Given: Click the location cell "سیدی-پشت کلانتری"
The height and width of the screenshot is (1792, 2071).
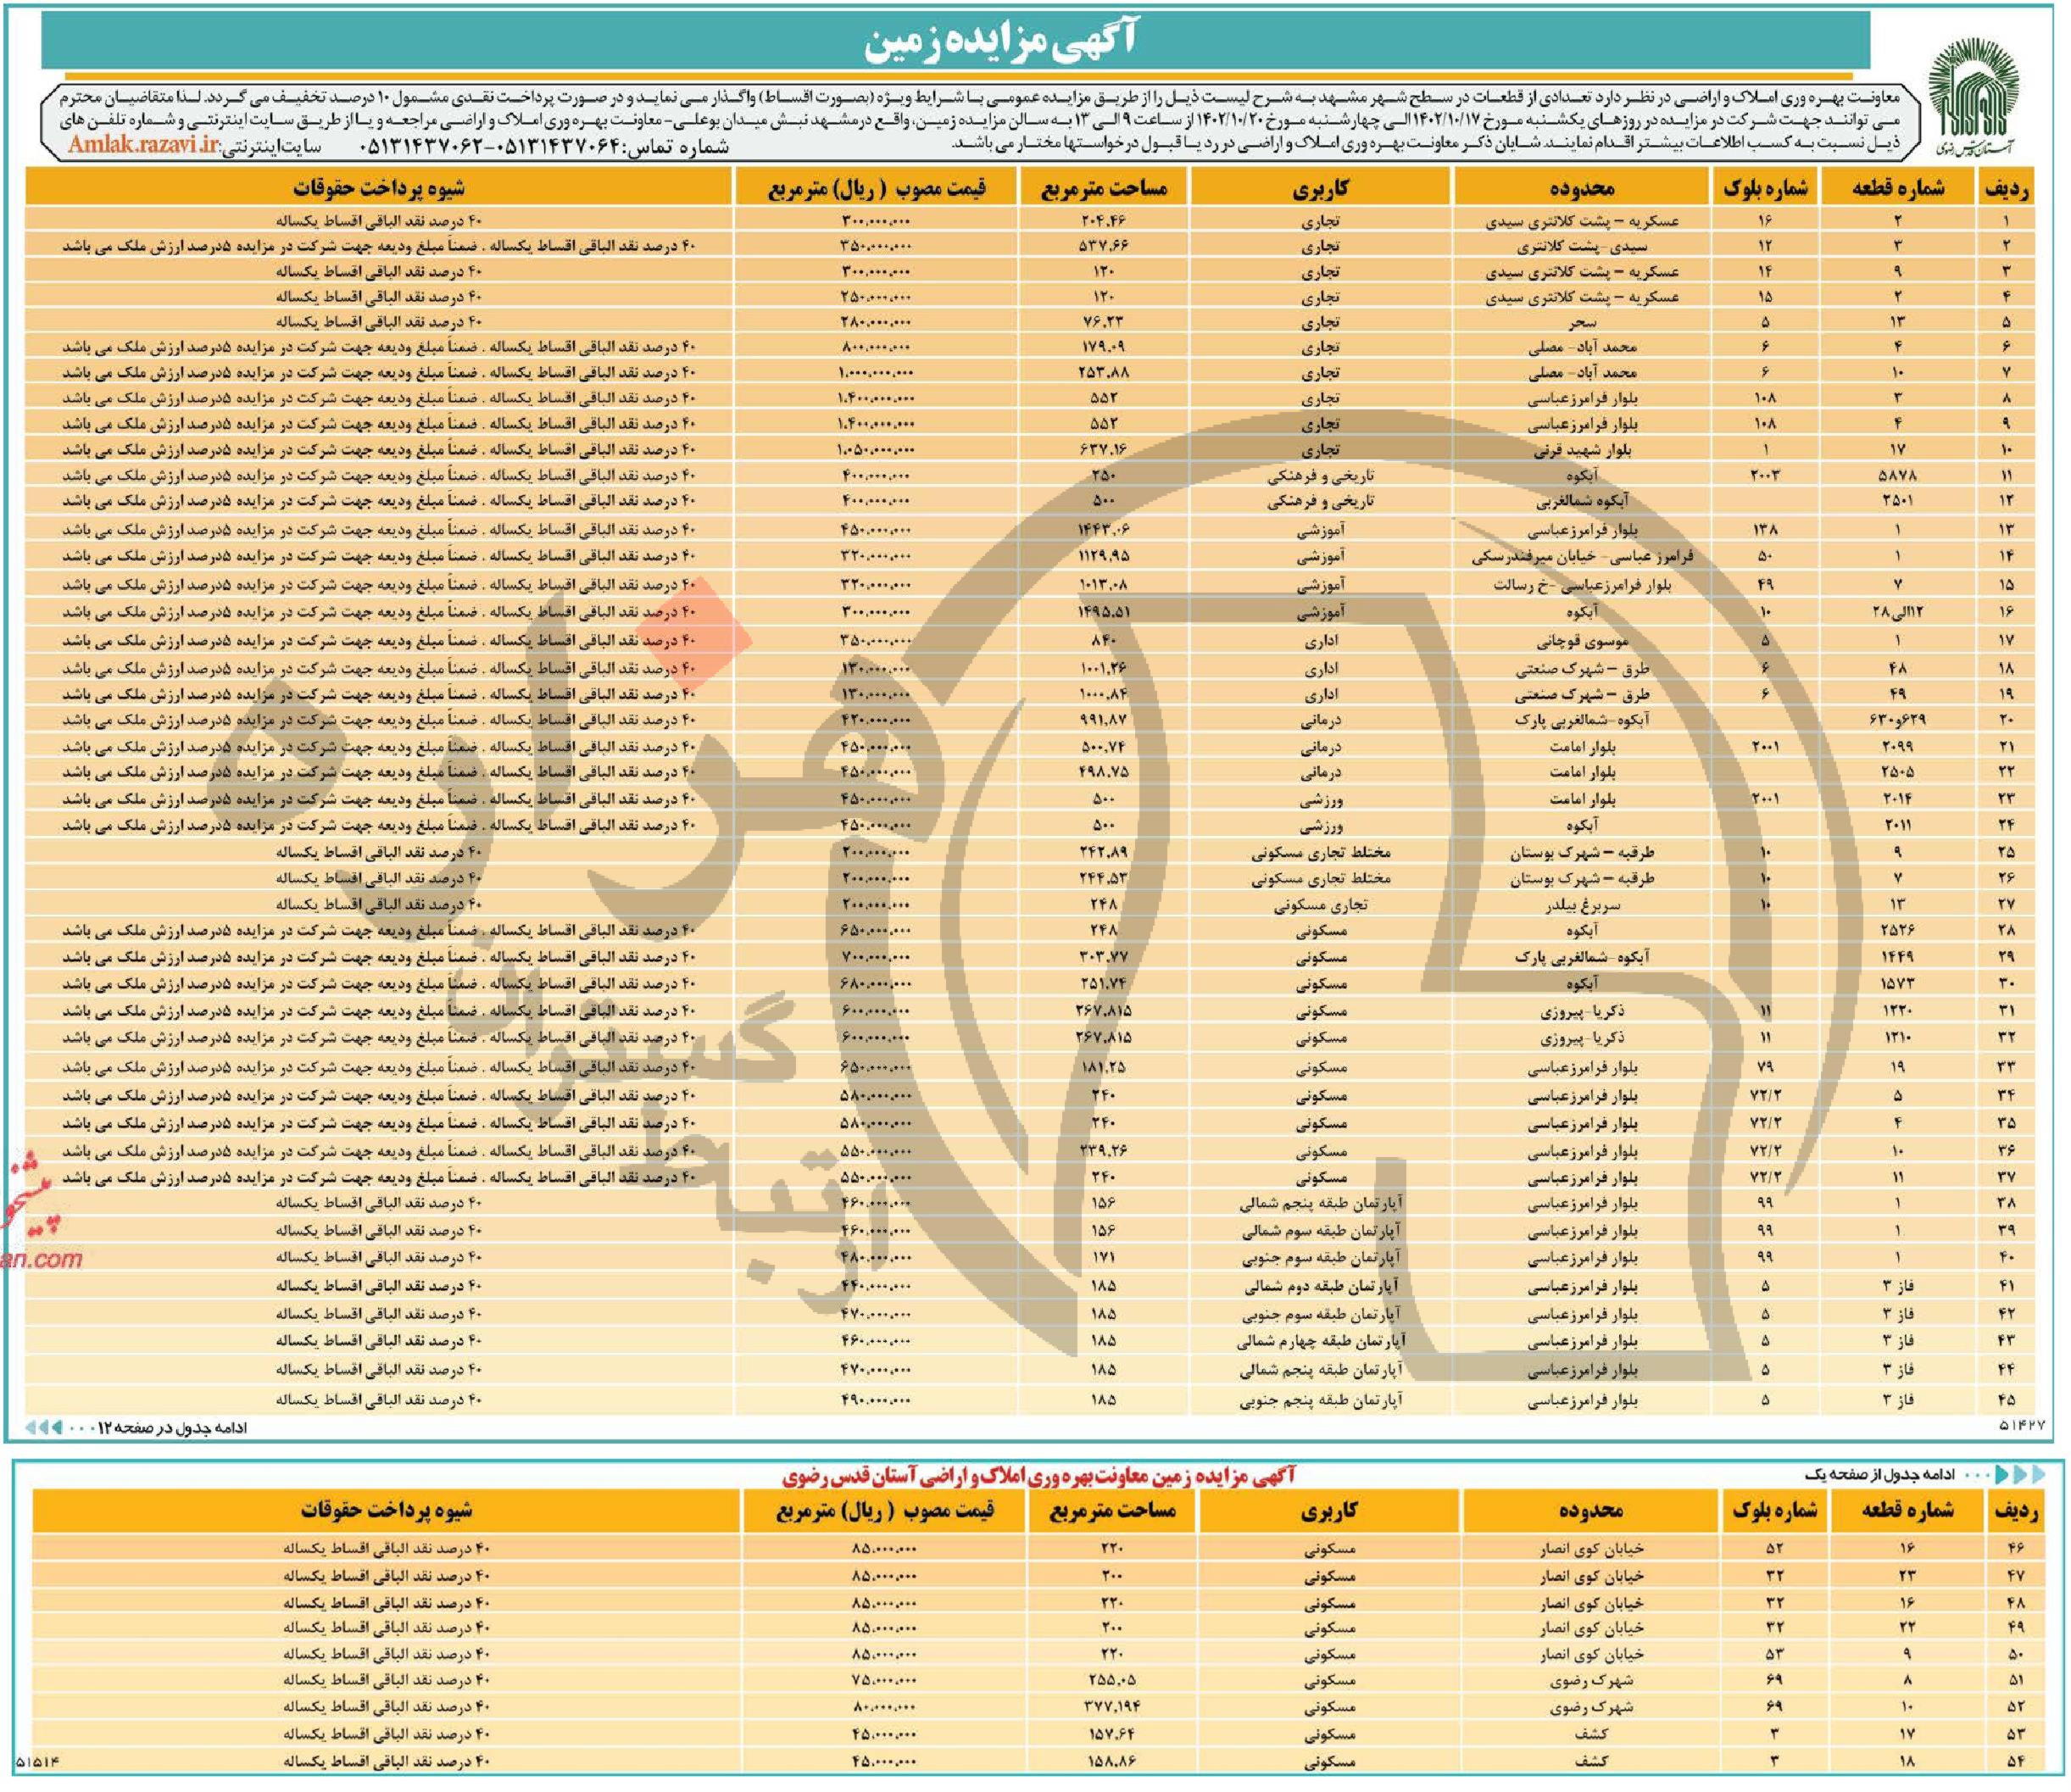Looking at the screenshot, I should tap(1582, 246).
